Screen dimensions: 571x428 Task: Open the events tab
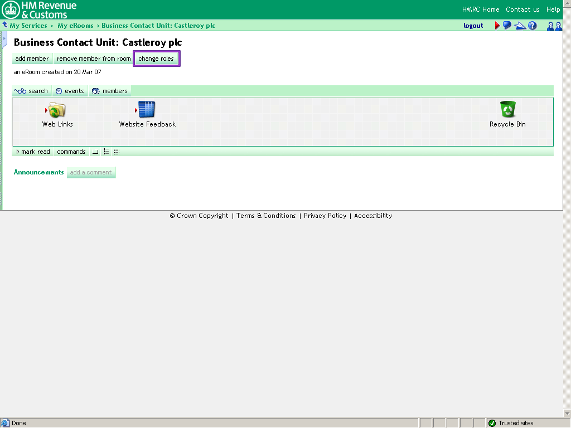[70, 91]
